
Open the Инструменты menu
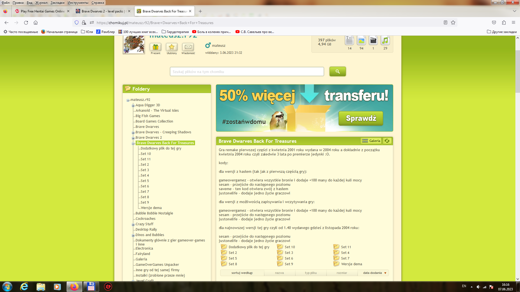[x=78, y=3]
